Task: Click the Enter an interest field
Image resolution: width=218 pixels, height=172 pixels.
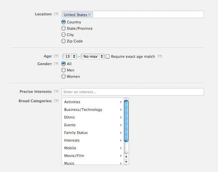Action: [132, 92]
